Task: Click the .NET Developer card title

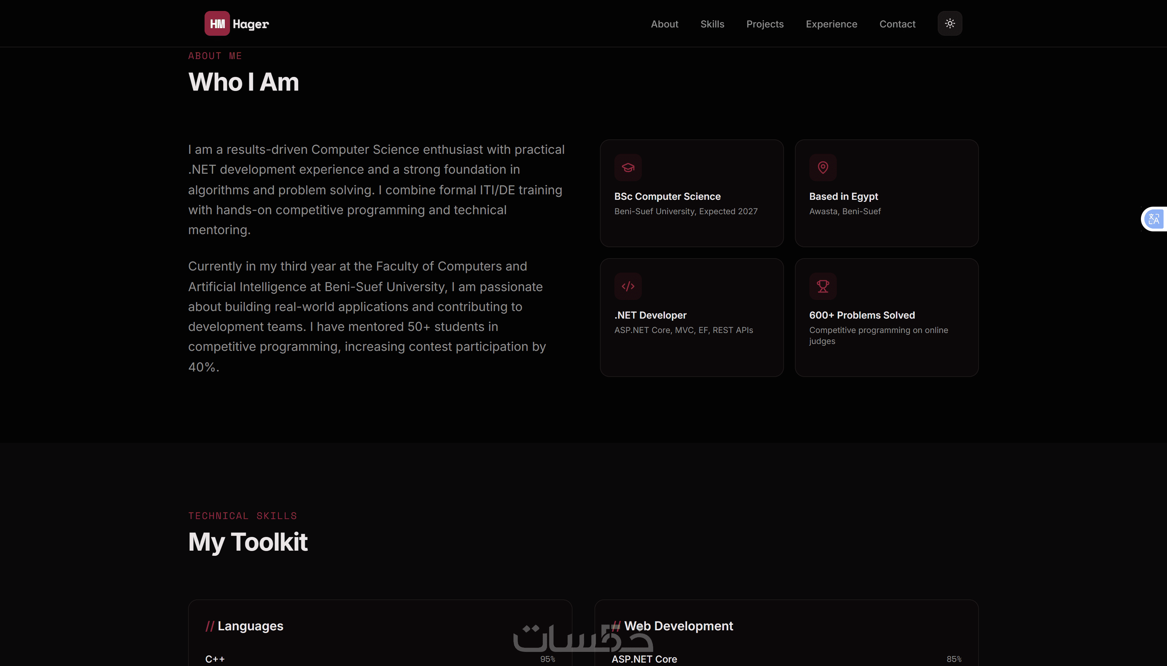Action: pyautogui.click(x=650, y=315)
